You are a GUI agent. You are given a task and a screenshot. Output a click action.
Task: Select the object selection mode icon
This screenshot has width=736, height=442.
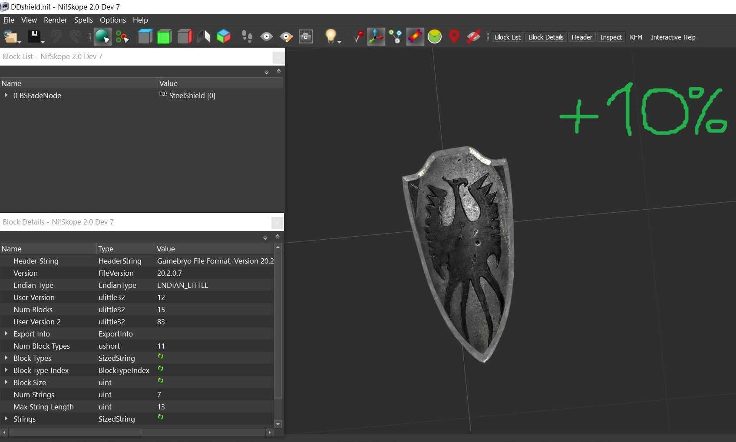[x=102, y=37]
